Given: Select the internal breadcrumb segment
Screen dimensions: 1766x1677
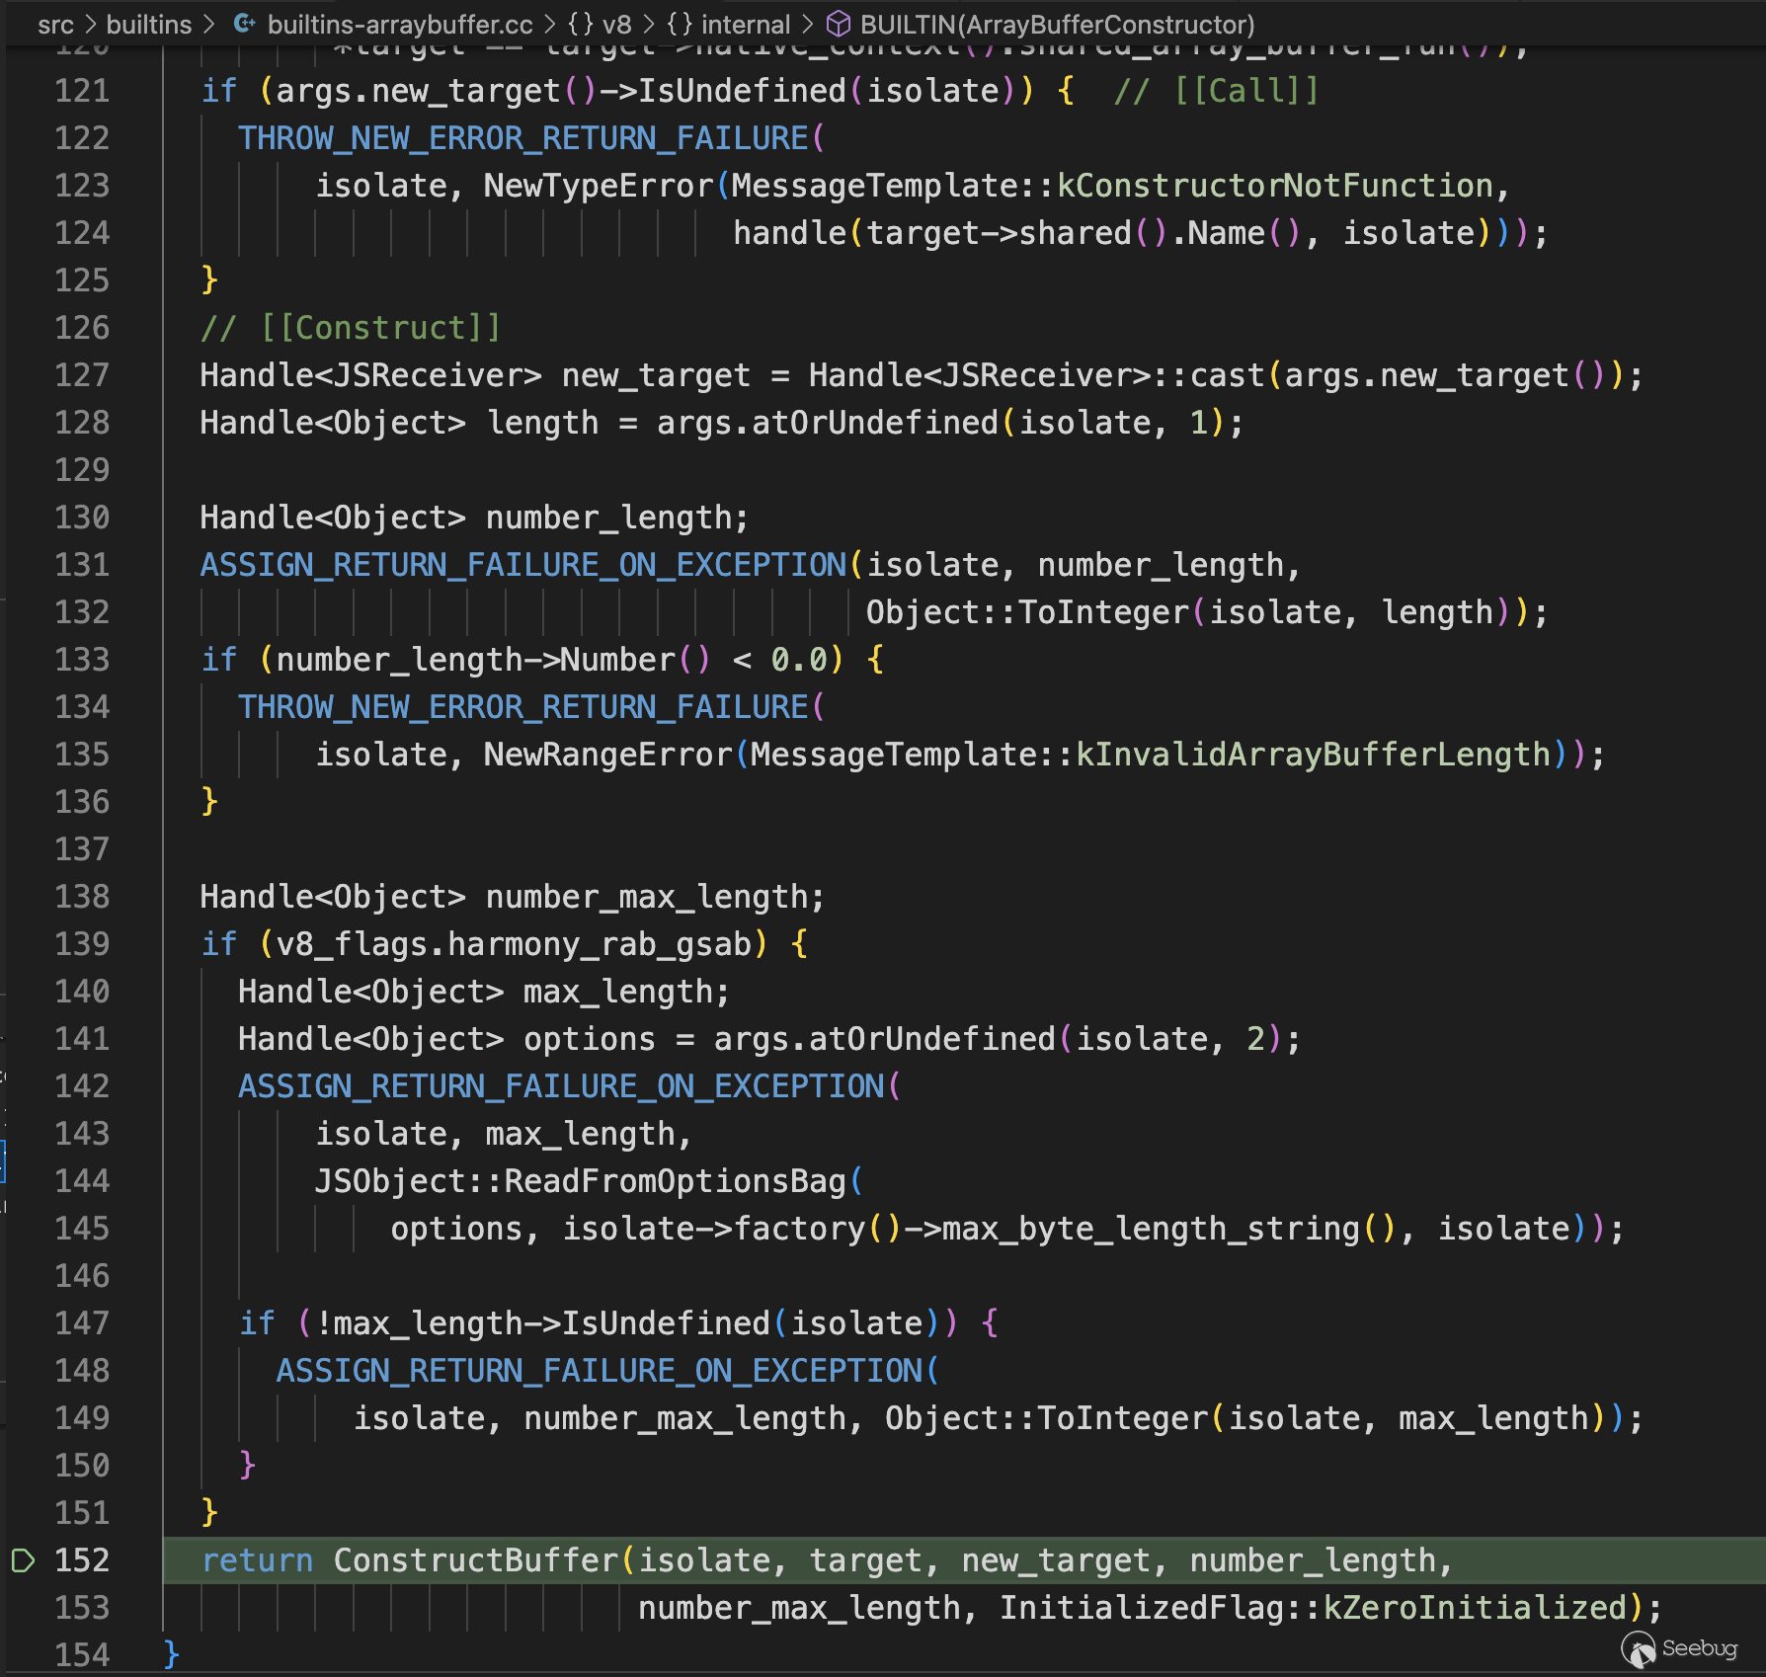Looking at the screenshot, I should pyautogui.click(x=745, y=24).
